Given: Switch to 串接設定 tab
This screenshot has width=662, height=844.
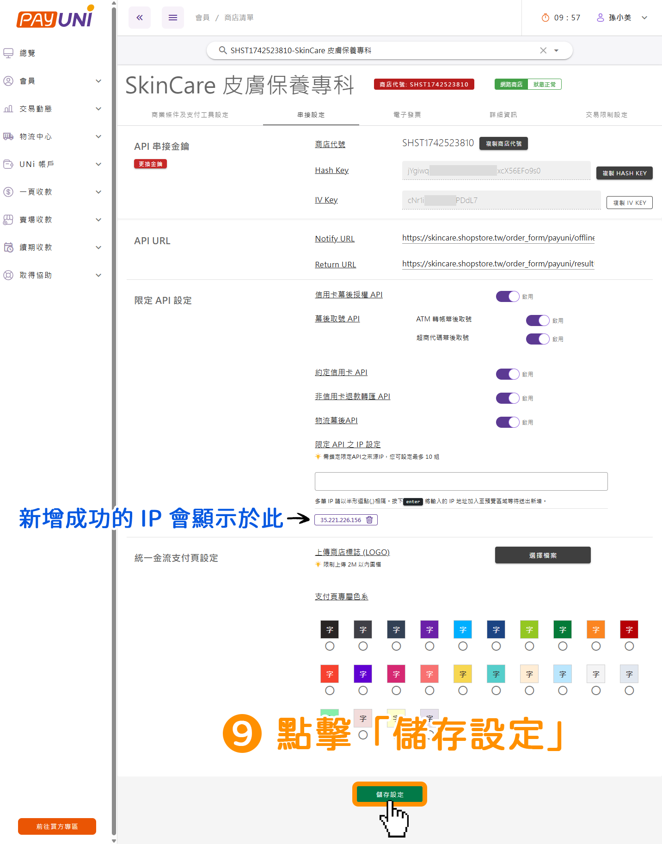Looking at the screenshot, I should click(x=311, y=115).
